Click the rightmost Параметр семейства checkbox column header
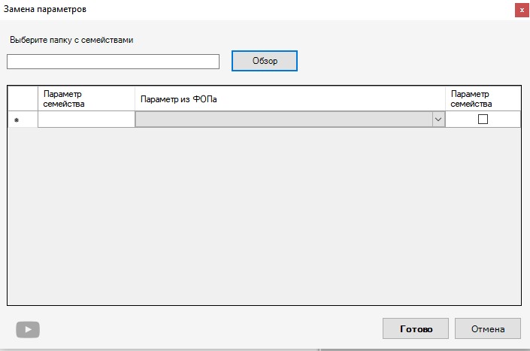530x351 pixels. [483, 98]
